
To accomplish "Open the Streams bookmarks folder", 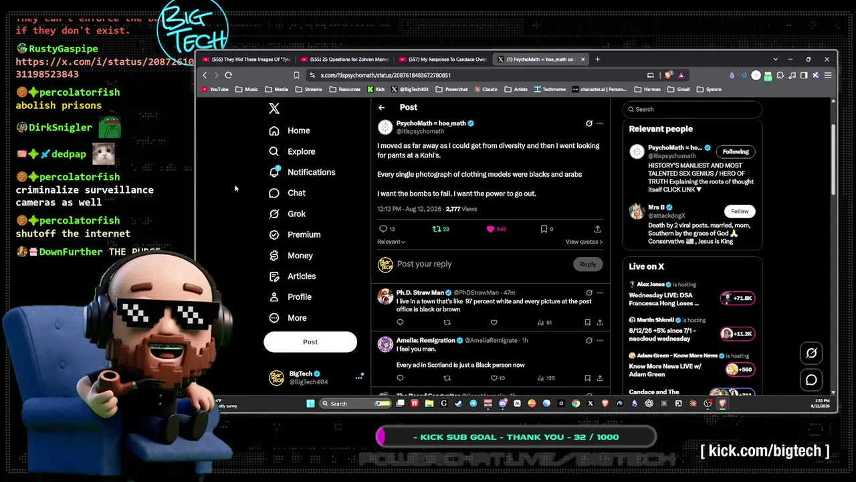I will (x=308, y=89).
